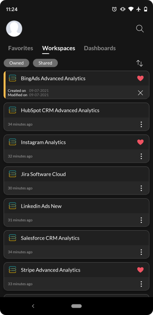The height and width of the screenshot is (315, 153).
Task: Tap the Android back navigation arrow
Action: [33, 306]
